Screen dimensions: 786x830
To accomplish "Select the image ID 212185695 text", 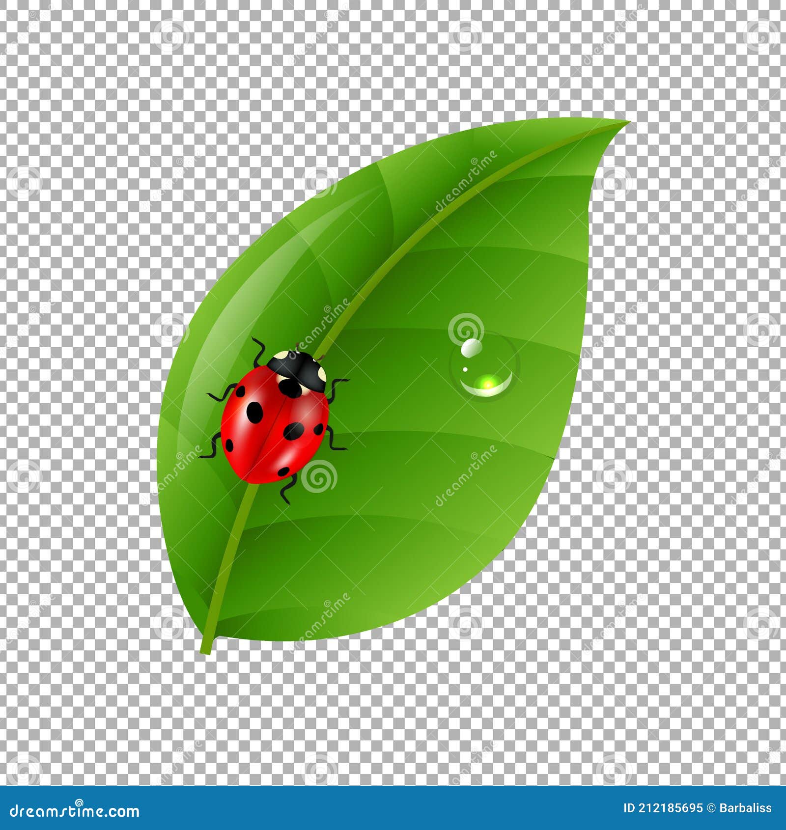I will [x=663, y=807].
